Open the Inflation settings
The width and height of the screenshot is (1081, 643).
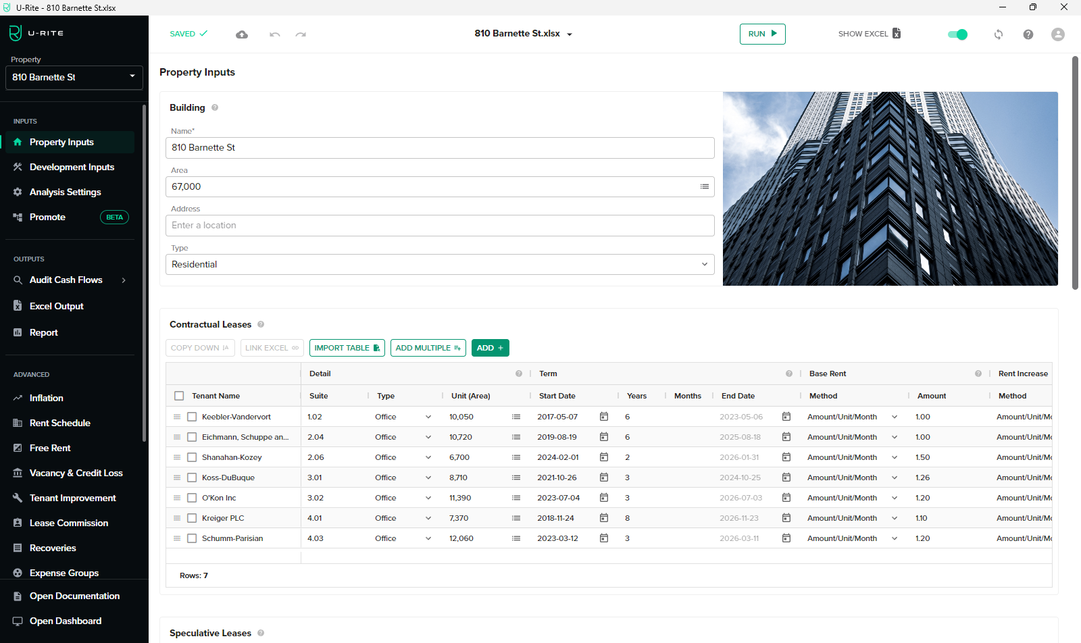click(x=45, y=398)
